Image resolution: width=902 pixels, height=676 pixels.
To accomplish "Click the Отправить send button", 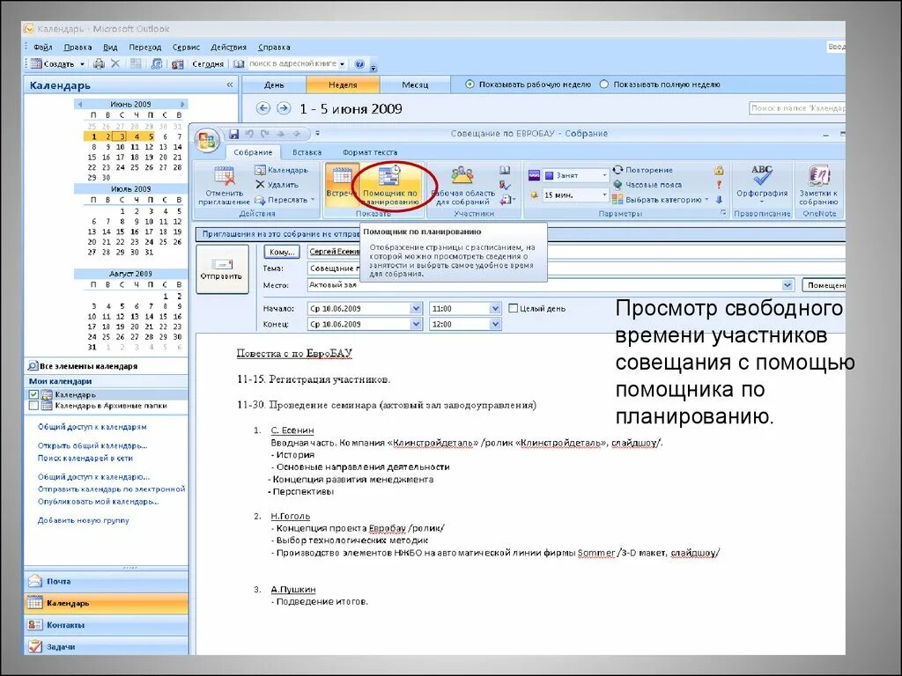I will point(222,269).
